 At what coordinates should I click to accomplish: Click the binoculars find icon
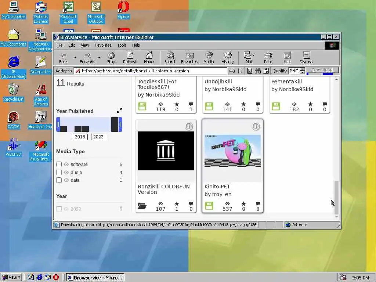[258, 71]
